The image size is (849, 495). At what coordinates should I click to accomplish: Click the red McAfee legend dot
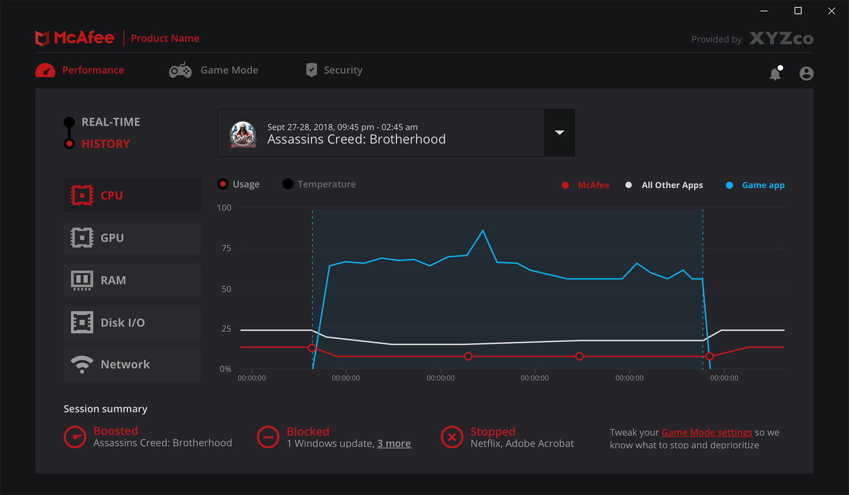click(x=565, y=185)
